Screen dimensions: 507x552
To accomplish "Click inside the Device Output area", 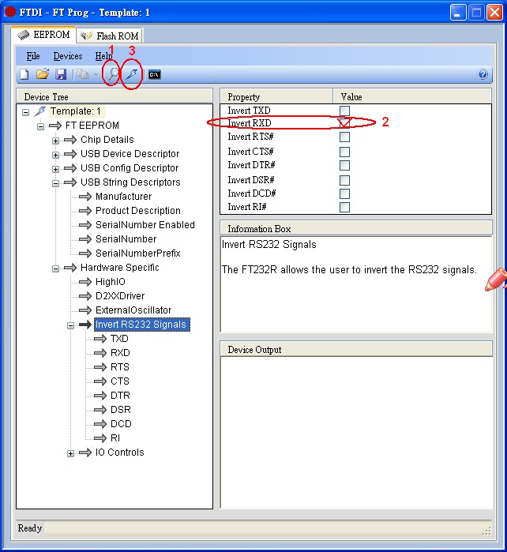I will [356, 432].
